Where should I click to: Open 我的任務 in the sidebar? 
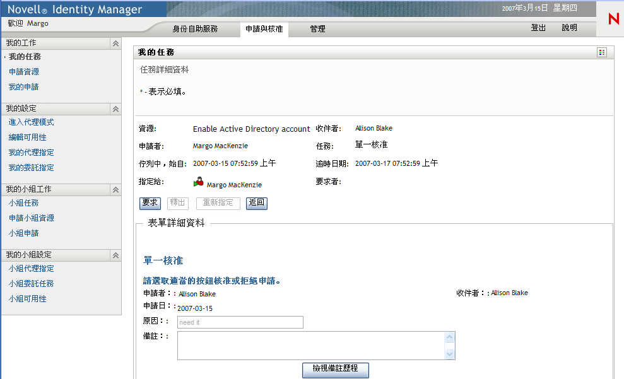pyautogui.click(x=25, y=57)
